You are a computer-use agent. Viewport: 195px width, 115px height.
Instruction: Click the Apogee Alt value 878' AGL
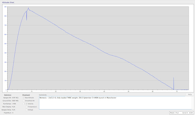coord(16,98)
